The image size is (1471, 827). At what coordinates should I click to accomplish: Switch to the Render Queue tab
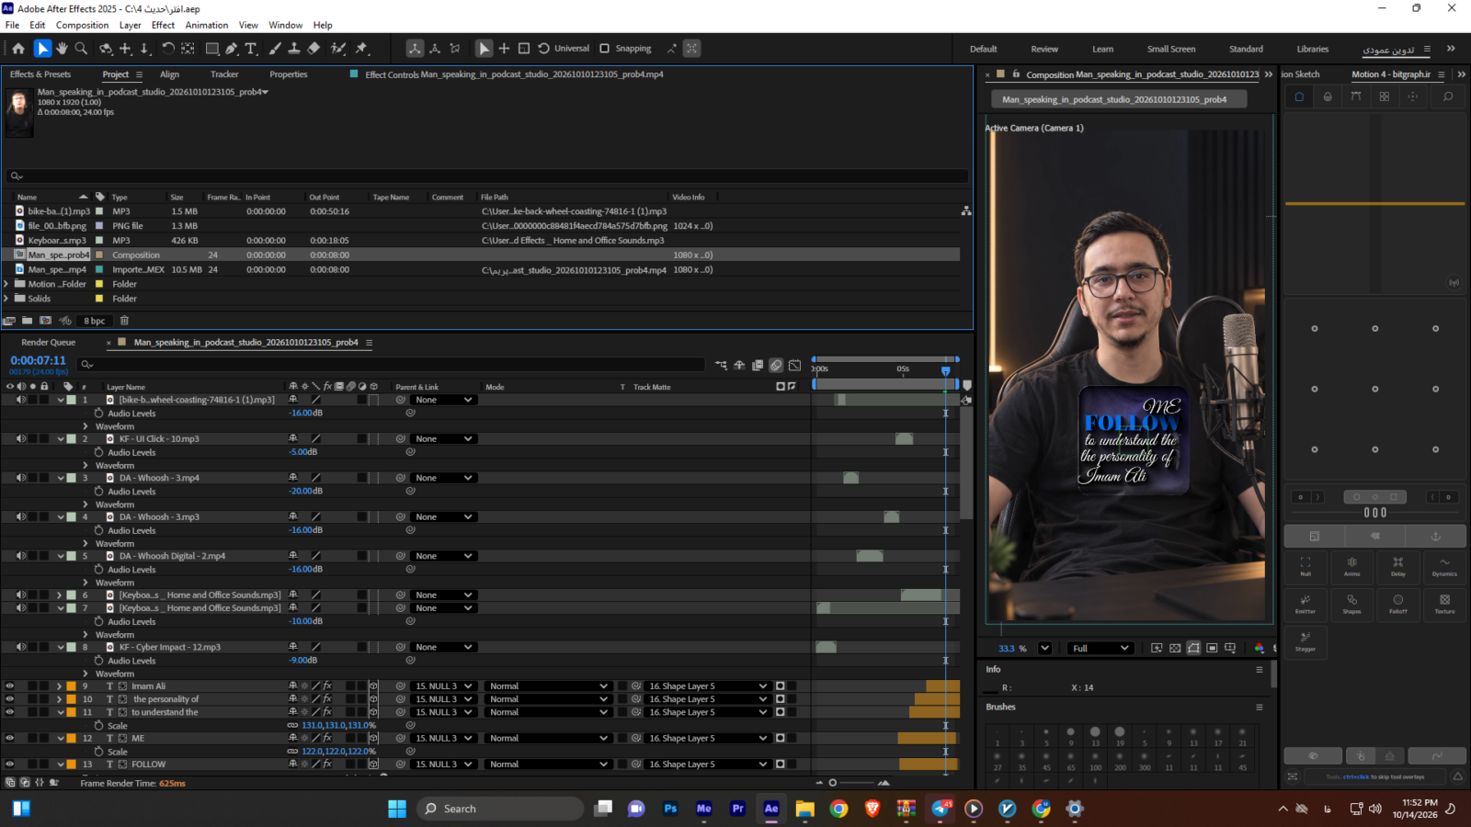click(49, 343)
